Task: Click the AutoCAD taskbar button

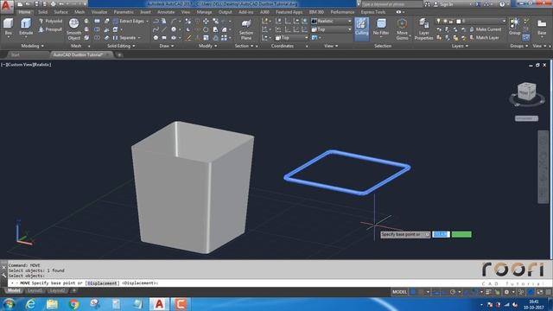Action: (159, 304)
